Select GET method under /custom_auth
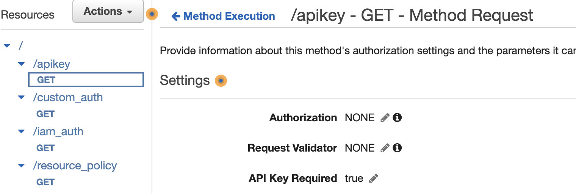The height and width of the screenshot is (194, 576). (x=45, y=114)
